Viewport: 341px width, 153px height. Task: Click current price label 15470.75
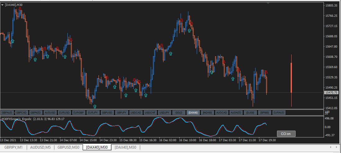point(332,92)
